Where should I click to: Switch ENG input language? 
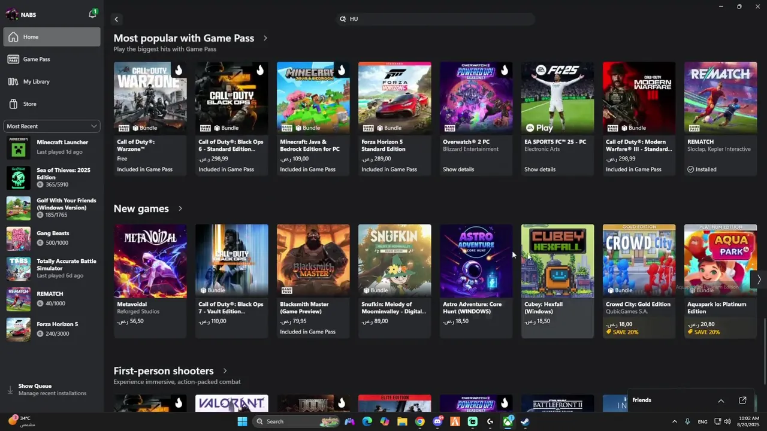702,421
